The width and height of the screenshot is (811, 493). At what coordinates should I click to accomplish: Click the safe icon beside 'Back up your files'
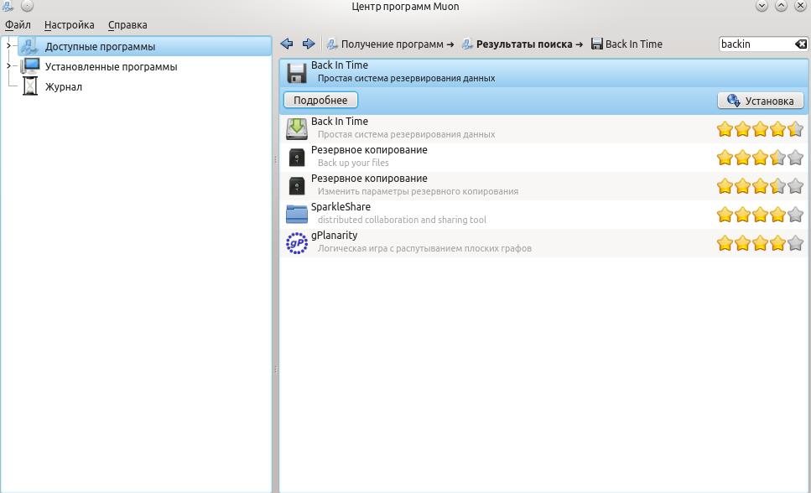coord(297,158)
